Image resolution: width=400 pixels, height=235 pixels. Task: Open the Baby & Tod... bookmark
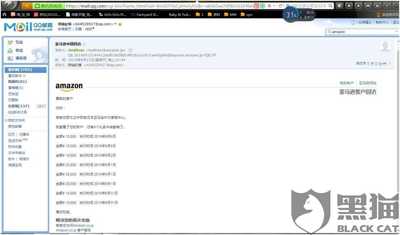coord(180,15)
